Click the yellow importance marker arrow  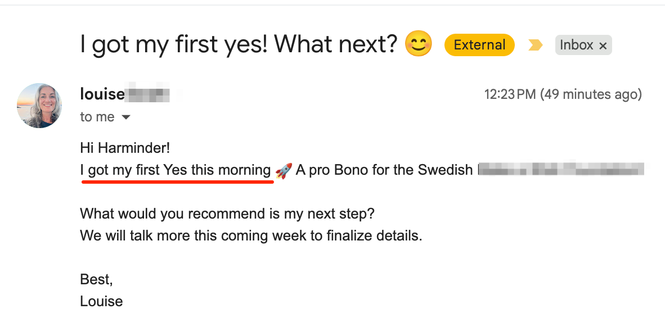[x=535, y=45]
